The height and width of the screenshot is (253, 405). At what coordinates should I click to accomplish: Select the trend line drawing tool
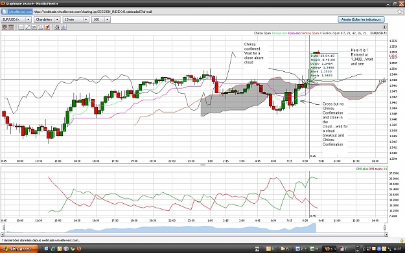point(28,27)
